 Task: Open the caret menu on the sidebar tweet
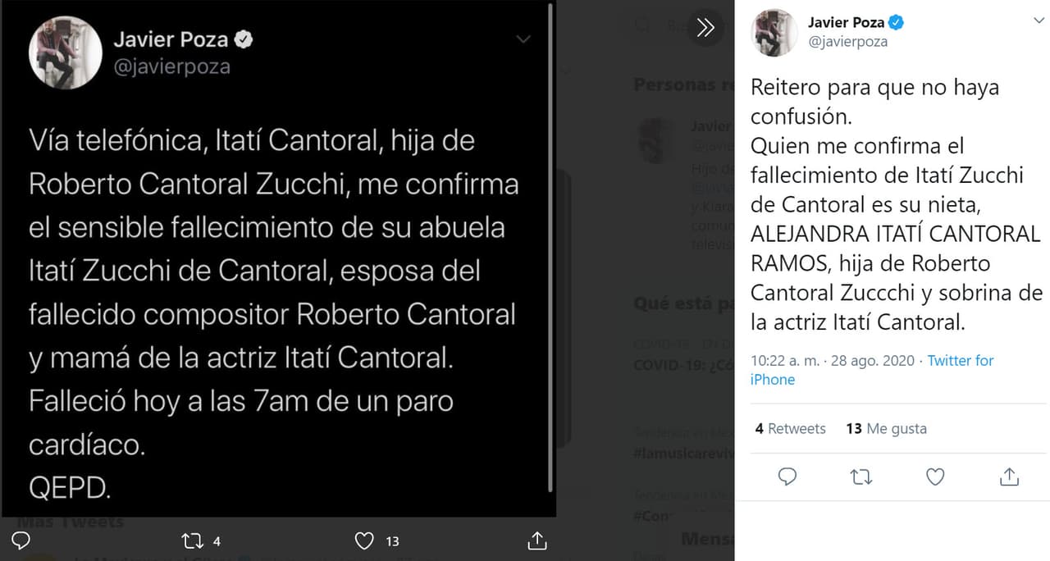tap(1039, 21)
